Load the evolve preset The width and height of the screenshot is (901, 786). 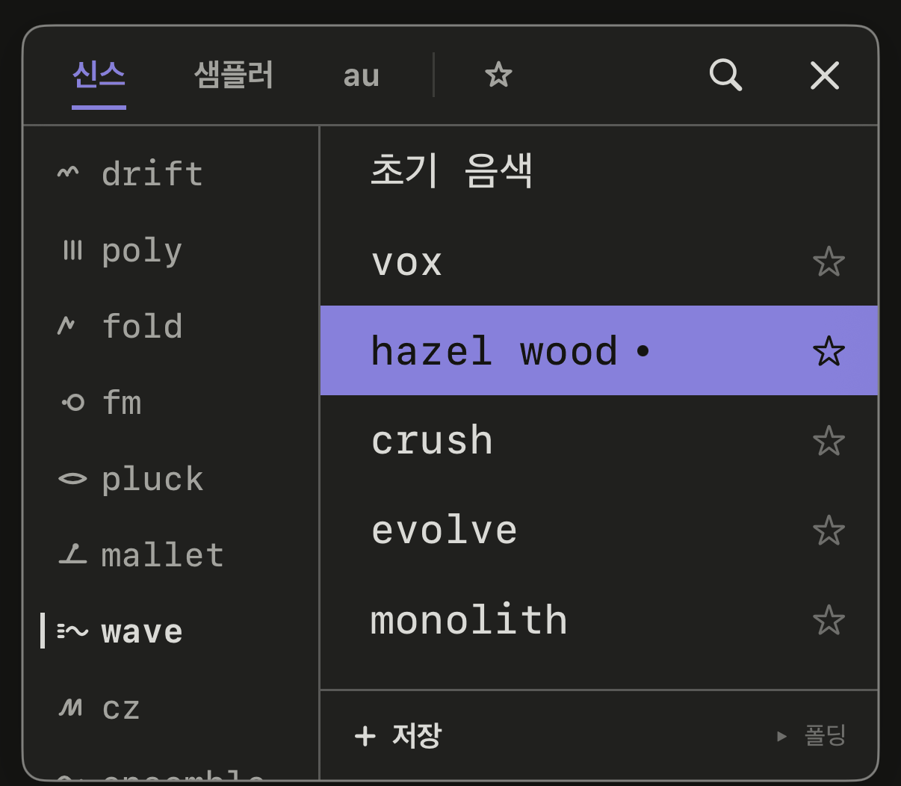point(598,530)
